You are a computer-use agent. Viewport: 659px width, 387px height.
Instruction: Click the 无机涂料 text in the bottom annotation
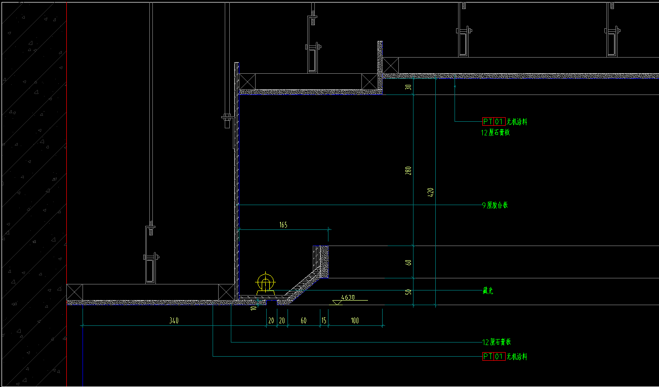coord(517,357)
